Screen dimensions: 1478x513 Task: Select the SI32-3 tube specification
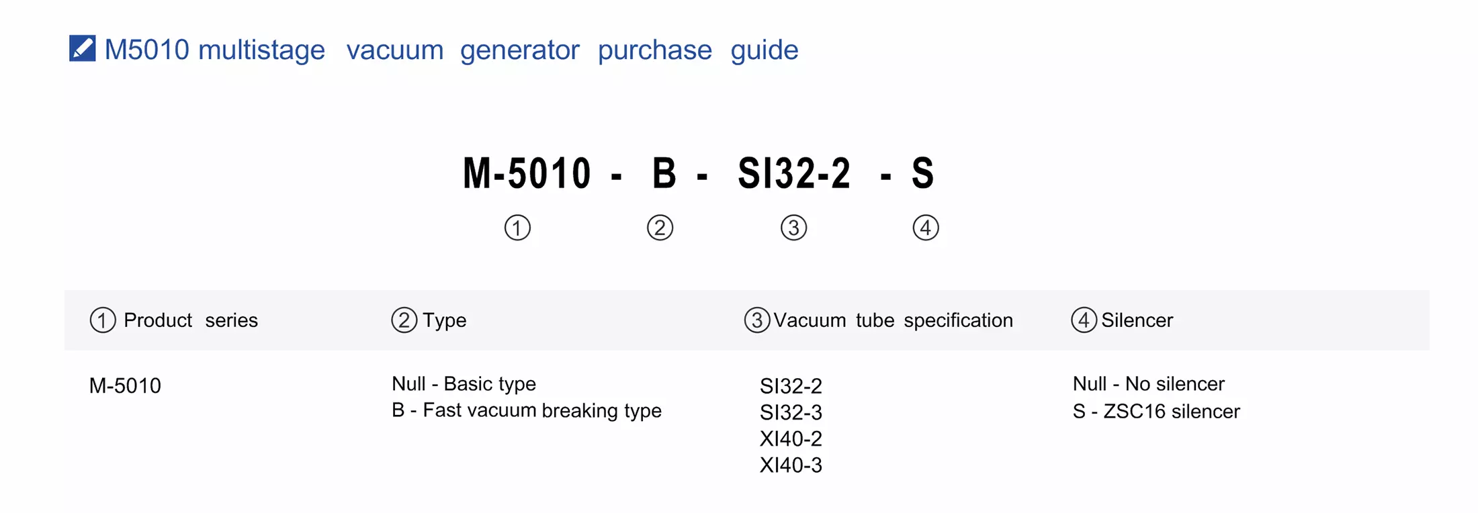point(791,412)
